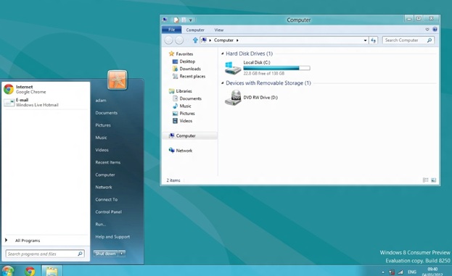Switch to large icons view icon
The width and height of the screenshot is (452, 276).
coord(433,180)
